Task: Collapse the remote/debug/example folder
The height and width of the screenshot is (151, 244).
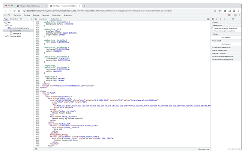Action: click(x=7, y=28)
